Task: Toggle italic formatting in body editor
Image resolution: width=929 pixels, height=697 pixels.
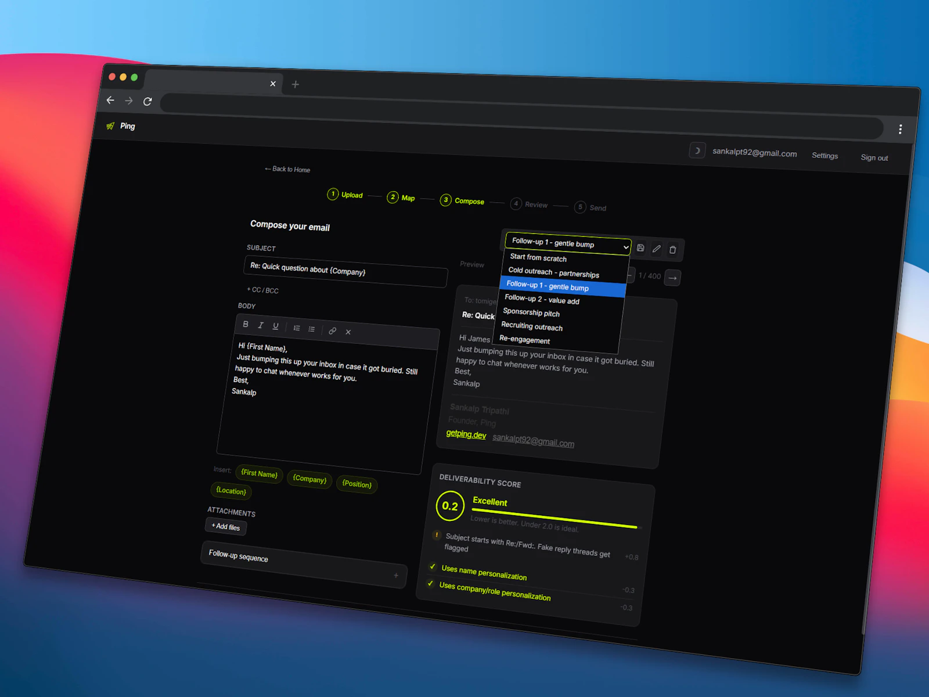Action: tap(261, 325)
